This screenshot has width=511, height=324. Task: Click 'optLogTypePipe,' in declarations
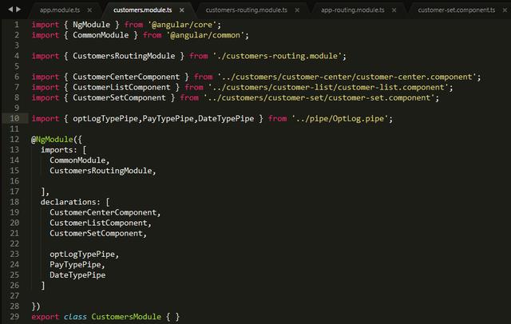tap(84, 254)
